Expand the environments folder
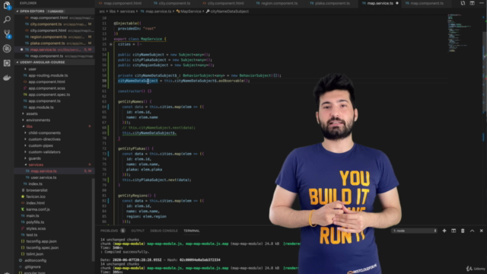 (x=38, y=120)
